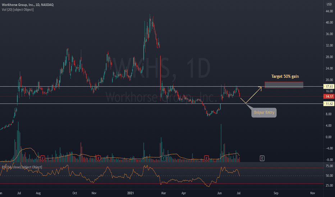
Task: Click the 2021 label on time axis
Action: 130,193
